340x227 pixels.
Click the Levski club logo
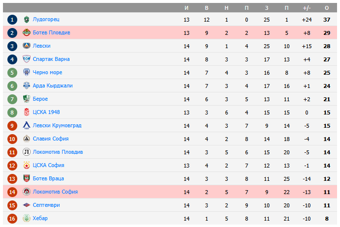tap(27, 46)
